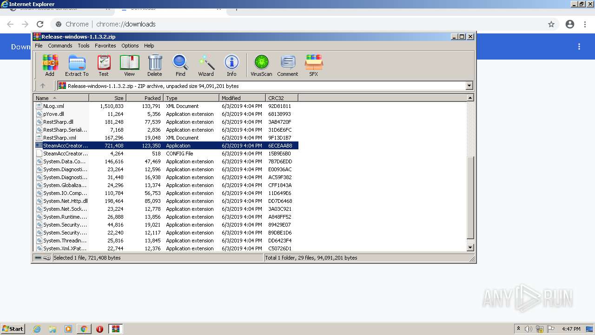The image size is (595, 335).
Task: Click the network tray icon
Action: point(540,329)
